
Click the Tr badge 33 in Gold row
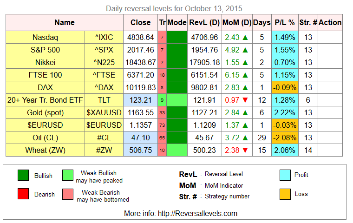pyautogui.click(x=162, y=112)
